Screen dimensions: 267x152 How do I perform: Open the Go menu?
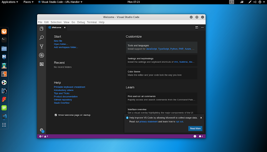73,22
